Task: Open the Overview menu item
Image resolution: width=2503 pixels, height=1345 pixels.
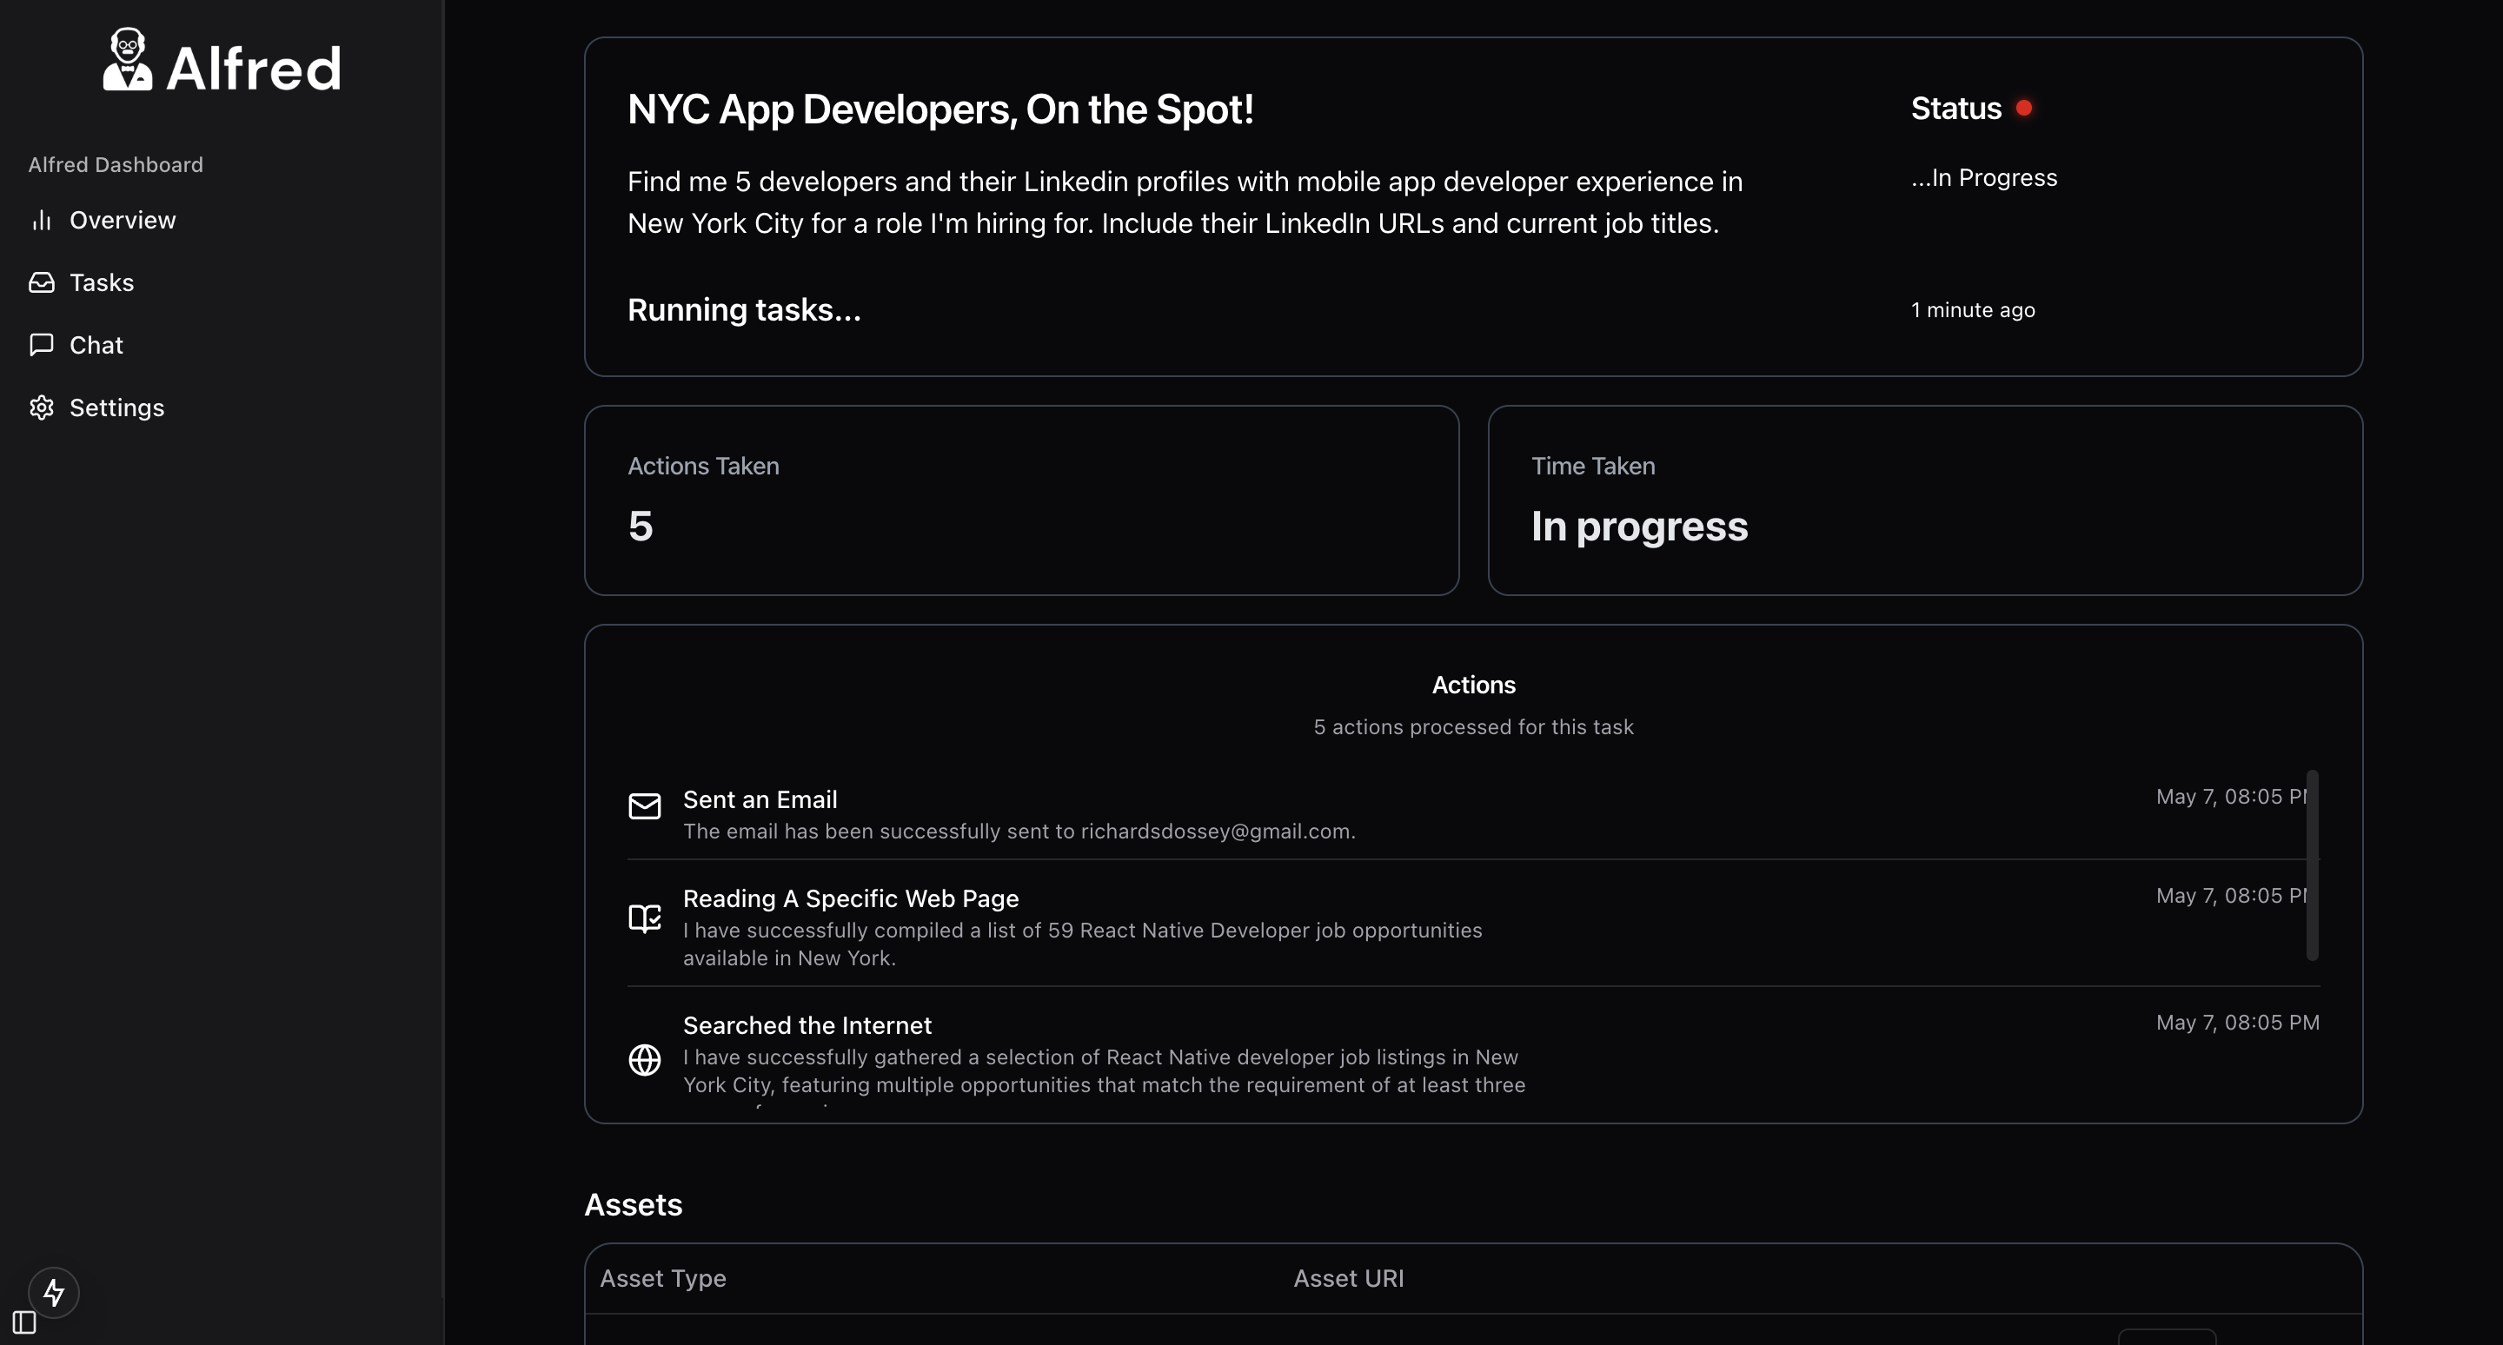Action: [123, 221]
